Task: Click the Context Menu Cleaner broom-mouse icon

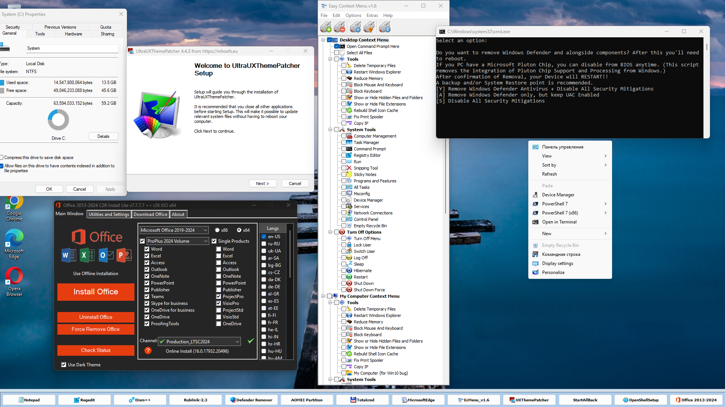Action: [x=369, y=27]
